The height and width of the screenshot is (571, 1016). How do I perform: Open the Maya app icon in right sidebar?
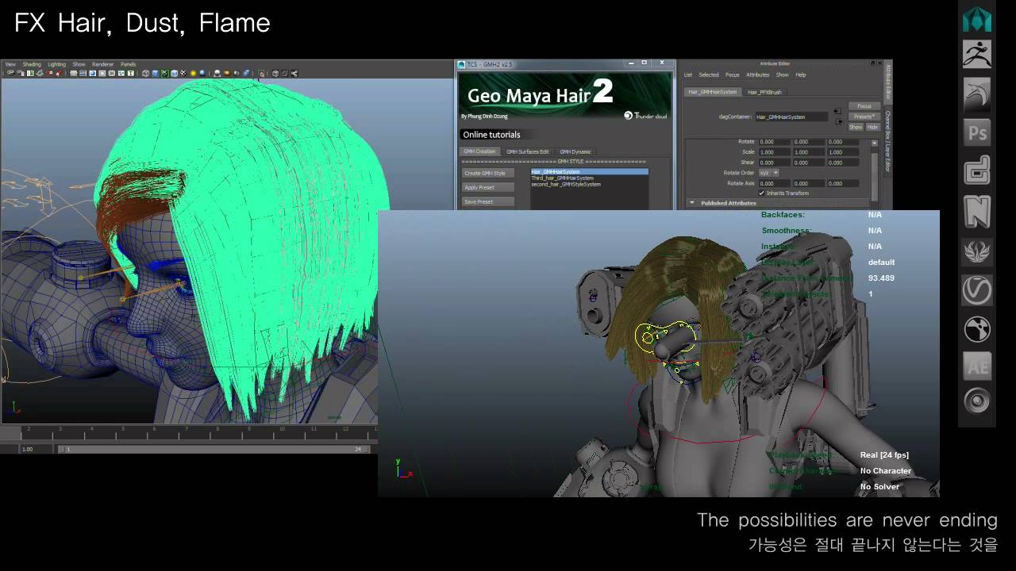point(977,19)
